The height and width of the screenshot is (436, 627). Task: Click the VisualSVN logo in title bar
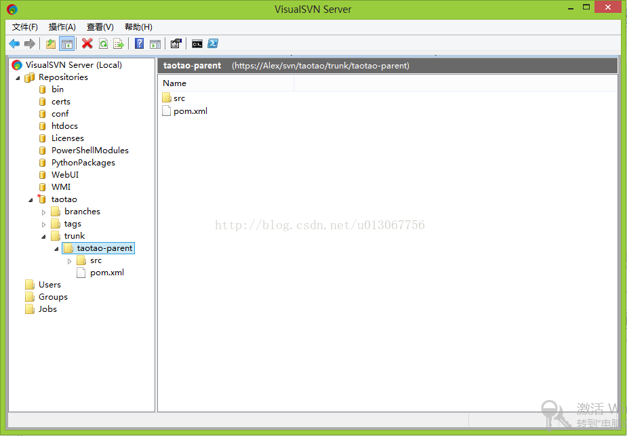point(12,9)
